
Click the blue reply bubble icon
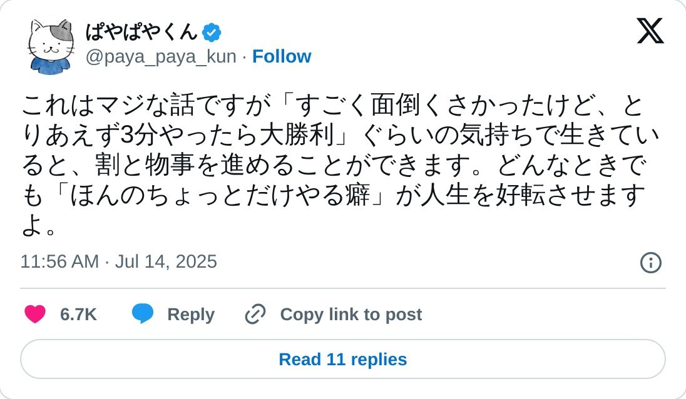pyautogui.click(x=143, y=314)
